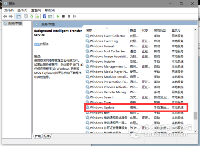Screen dimensions: 200x146
Task: Select the Windows Firewall service
Action: click(135, 46)
